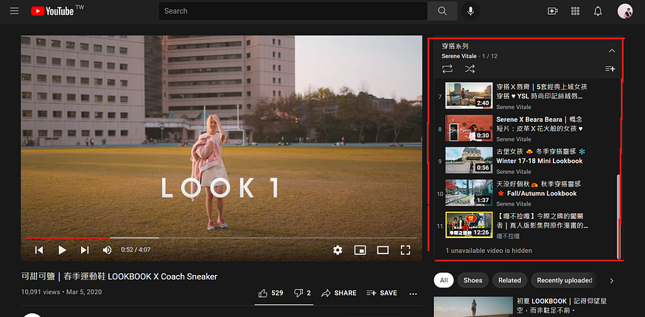Click the video title 可甜可鹽 text
Image resolution: width=645 pixels, height=317 pixels.
119,276
